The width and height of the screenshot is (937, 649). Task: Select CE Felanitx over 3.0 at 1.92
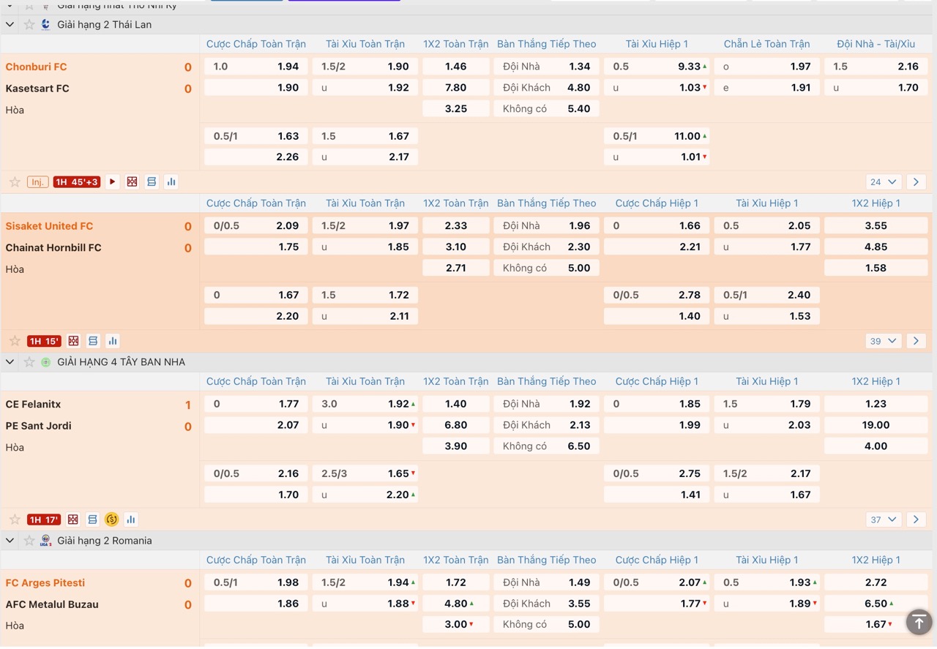pos(365,404)
